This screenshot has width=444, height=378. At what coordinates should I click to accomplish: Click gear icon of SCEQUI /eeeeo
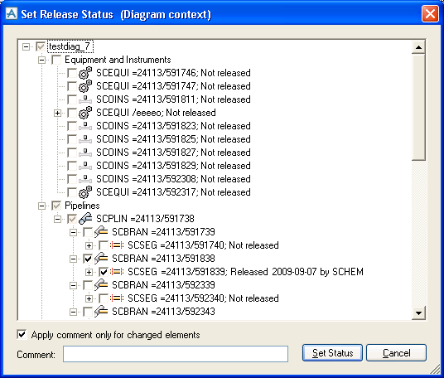(x=85, y=113)
